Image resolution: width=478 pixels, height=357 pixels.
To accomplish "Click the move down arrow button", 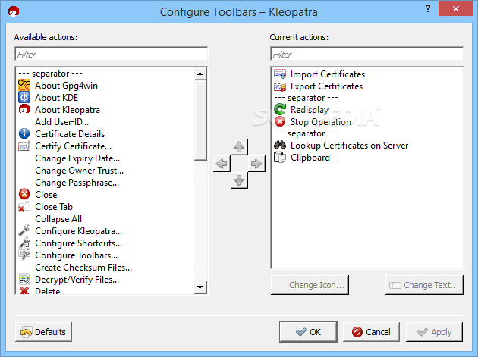I will tap(239, 180).
